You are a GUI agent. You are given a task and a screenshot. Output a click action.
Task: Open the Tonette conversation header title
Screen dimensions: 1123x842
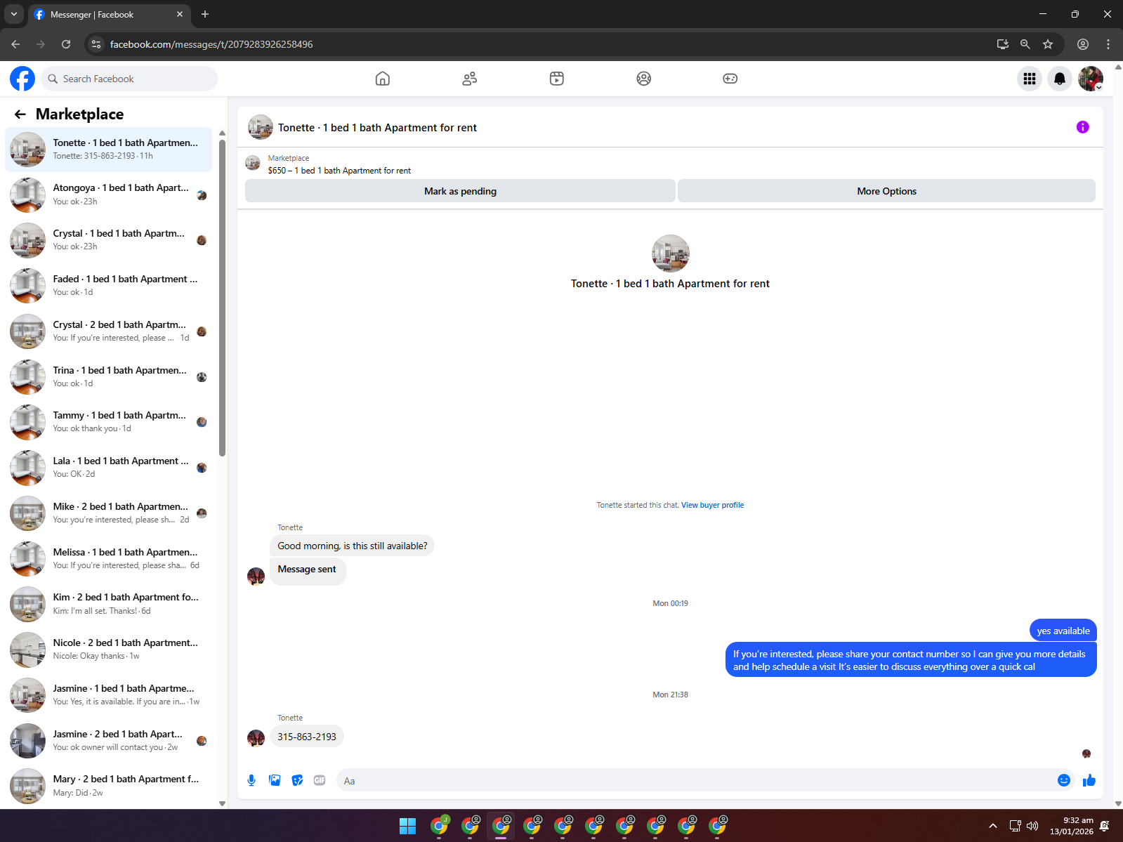pyautogui.click(x=377, y=128)
